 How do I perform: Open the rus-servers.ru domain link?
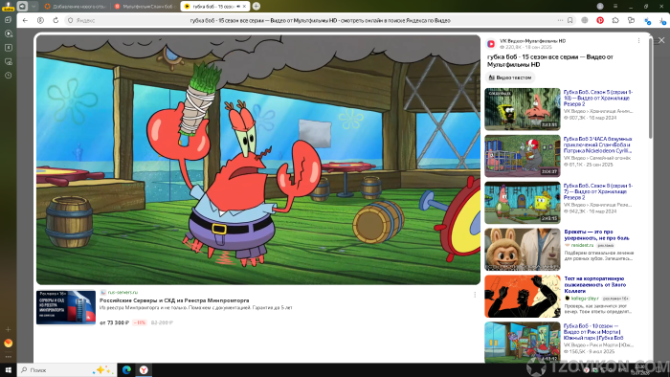(123, 292)
